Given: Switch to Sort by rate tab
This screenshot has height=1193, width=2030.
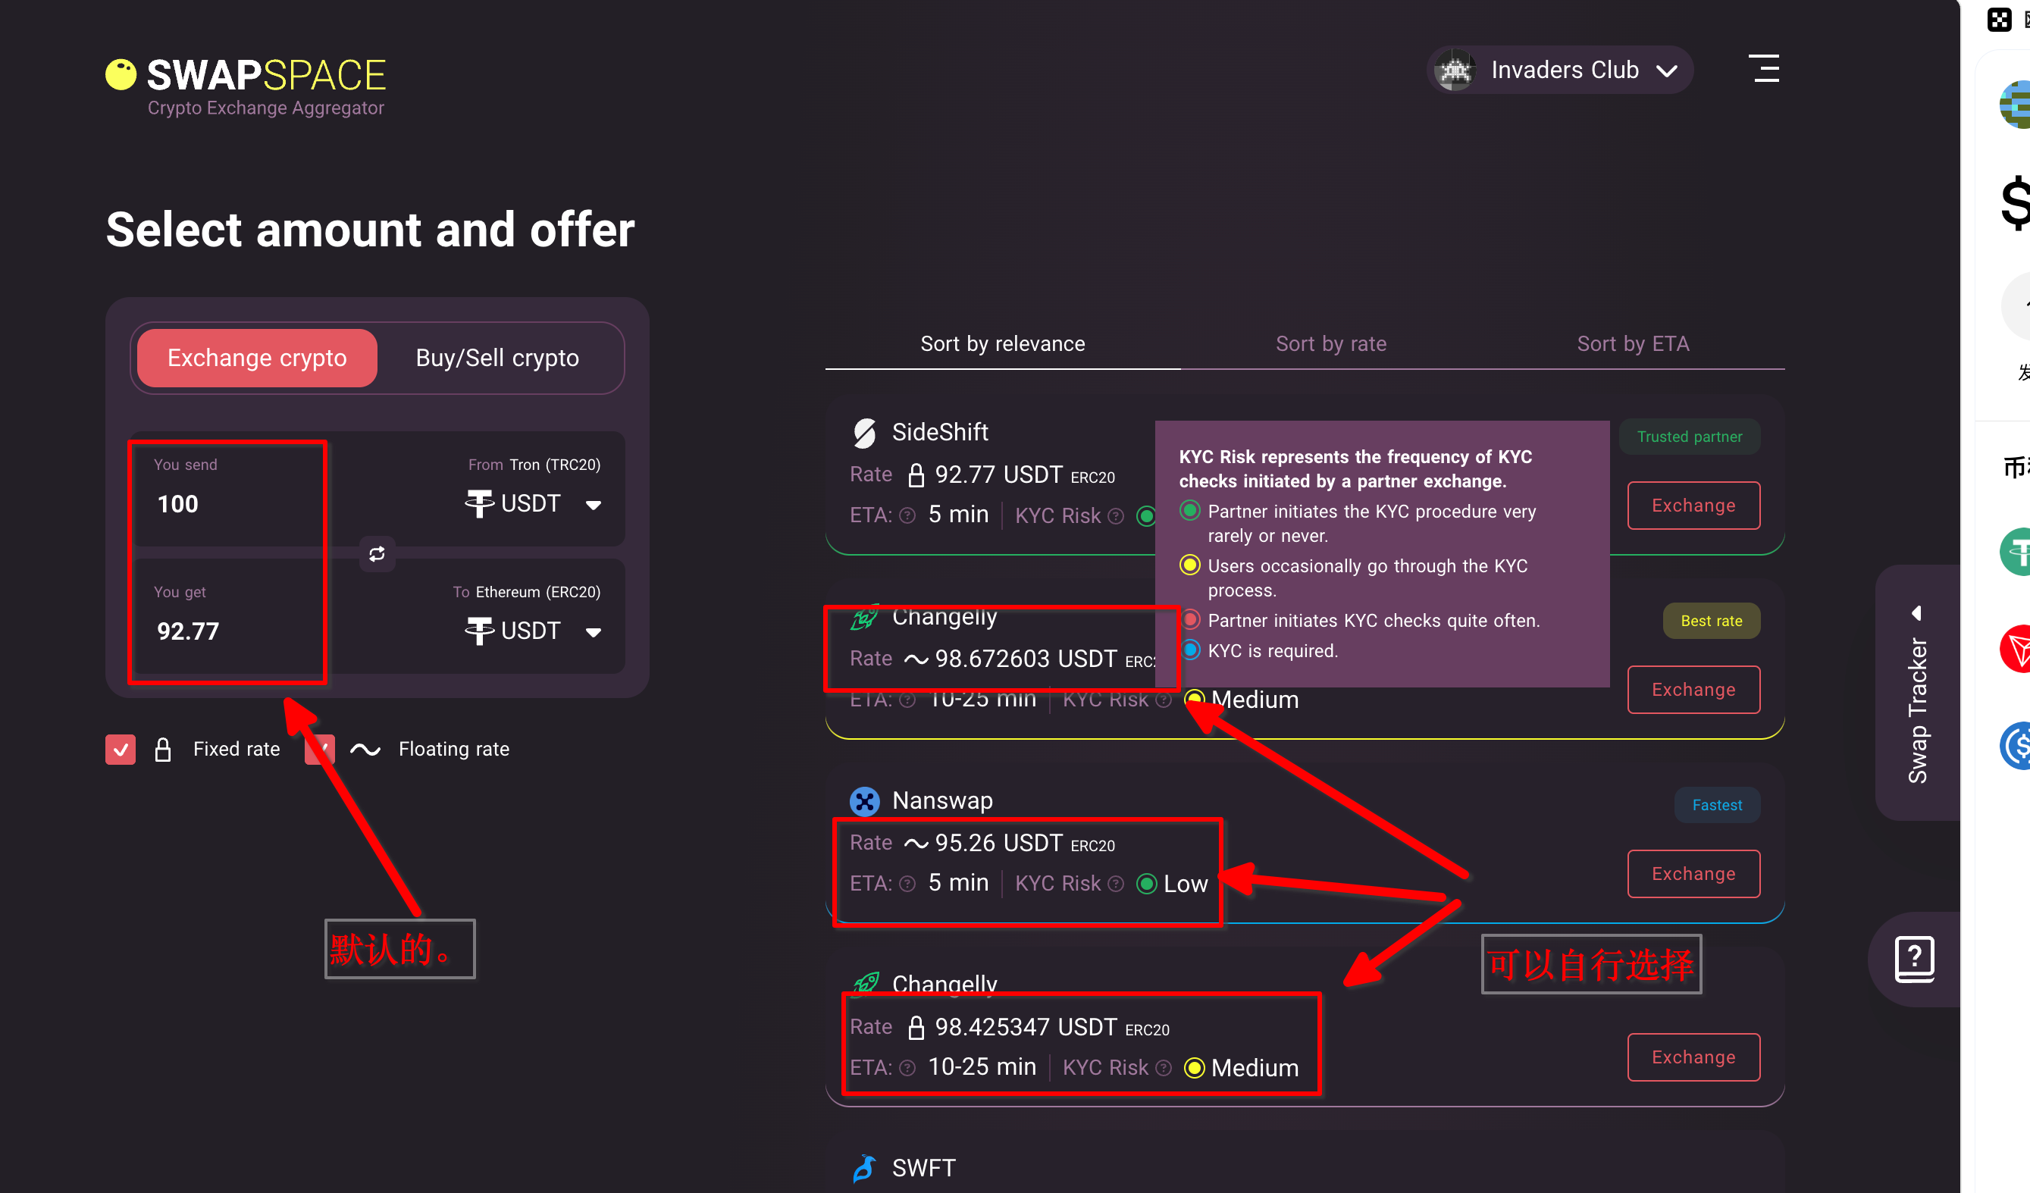Looking at the screenshot, I should (1331, 344).
